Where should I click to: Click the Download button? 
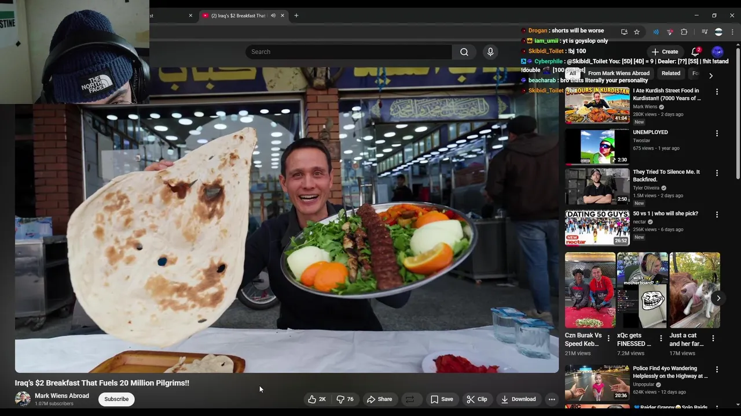519,399
